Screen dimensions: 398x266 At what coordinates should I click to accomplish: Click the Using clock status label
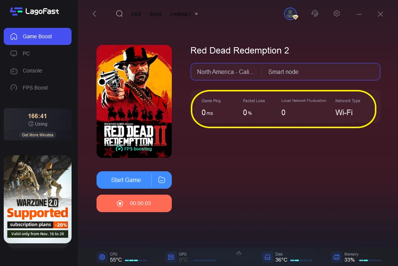click(x=38, y=124)
